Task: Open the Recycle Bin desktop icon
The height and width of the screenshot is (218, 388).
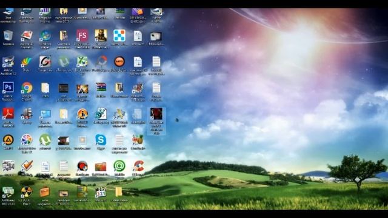Action: pos(8,36)
